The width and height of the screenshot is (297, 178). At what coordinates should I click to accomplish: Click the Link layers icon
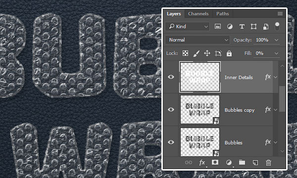(x=189, y=163)
